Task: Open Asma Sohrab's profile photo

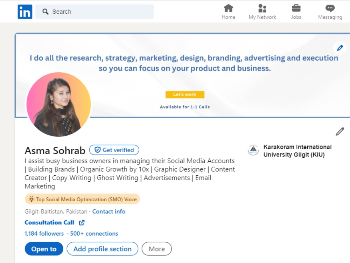Action: click(59, 104)
